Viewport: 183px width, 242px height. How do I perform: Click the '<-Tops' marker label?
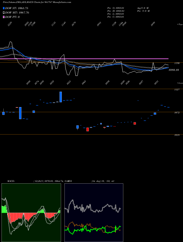pos(180,25)
